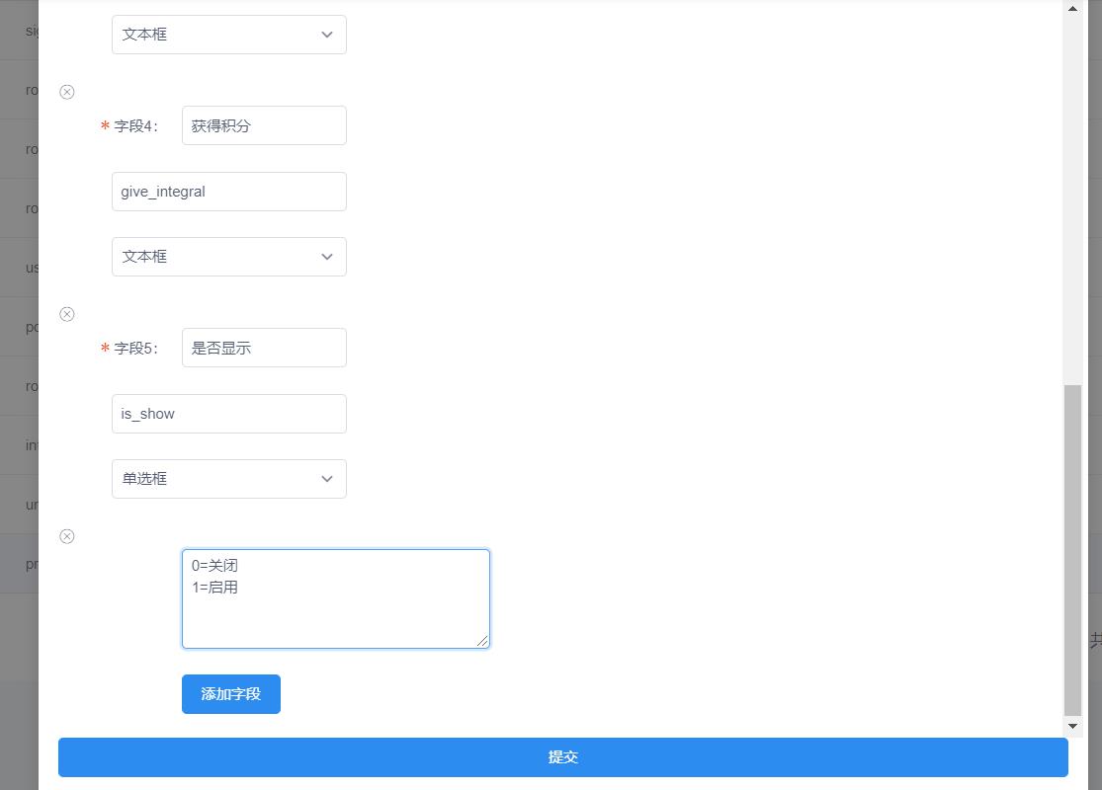1102x790 pixels.
Task: Click the 获得积分 name input field
Action: (263, 125)
